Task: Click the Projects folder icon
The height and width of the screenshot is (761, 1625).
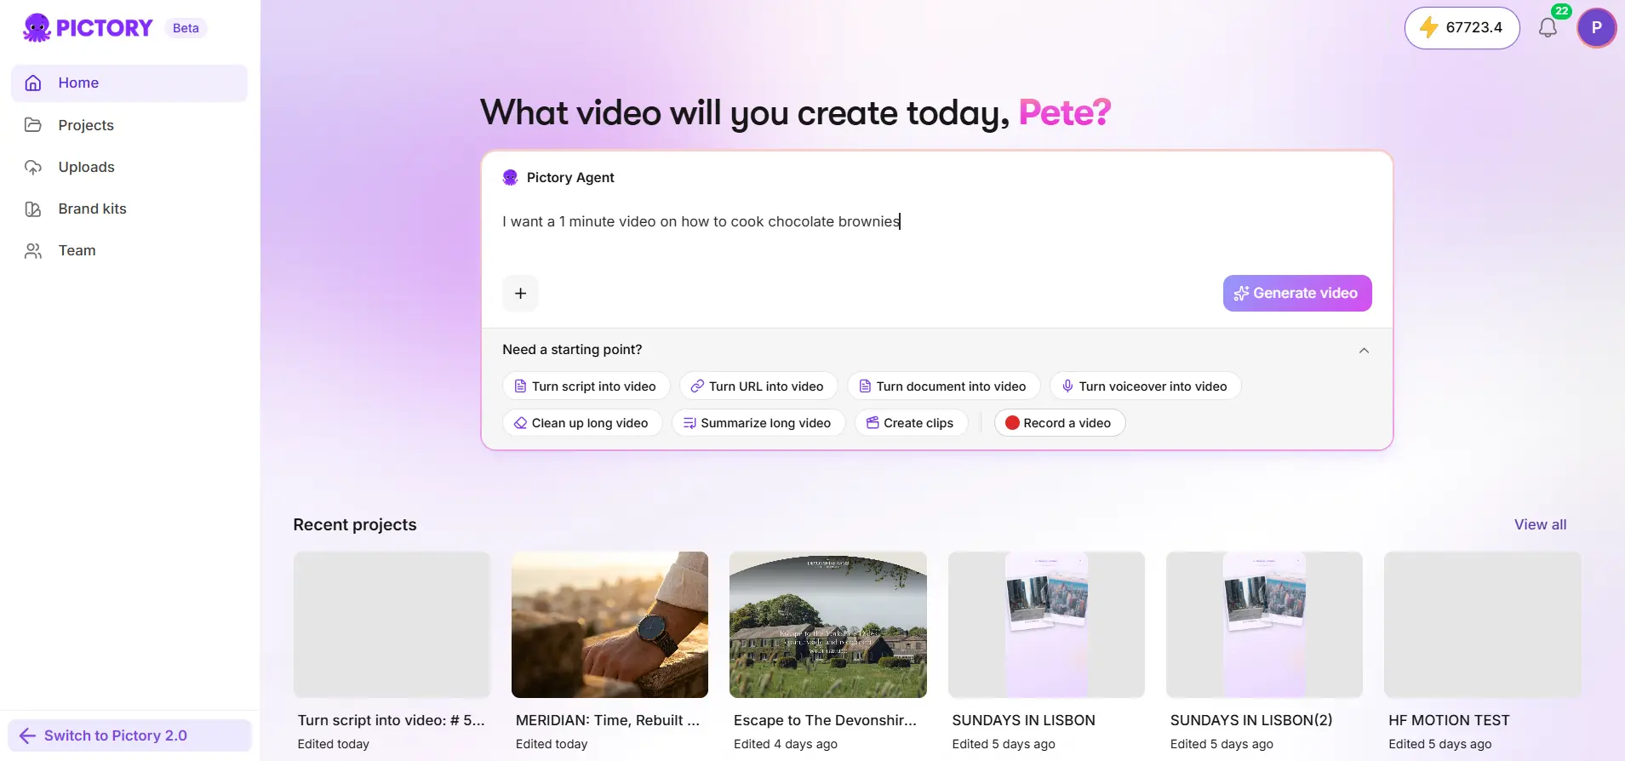Action: 33,125
